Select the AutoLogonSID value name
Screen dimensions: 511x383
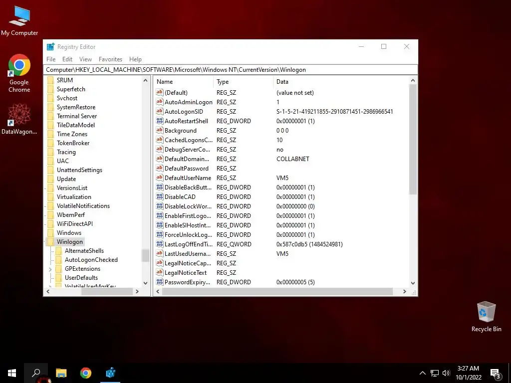click(x=184, y=111)
